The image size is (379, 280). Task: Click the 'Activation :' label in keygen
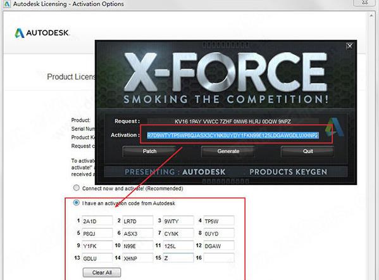(x=125, y=135)
